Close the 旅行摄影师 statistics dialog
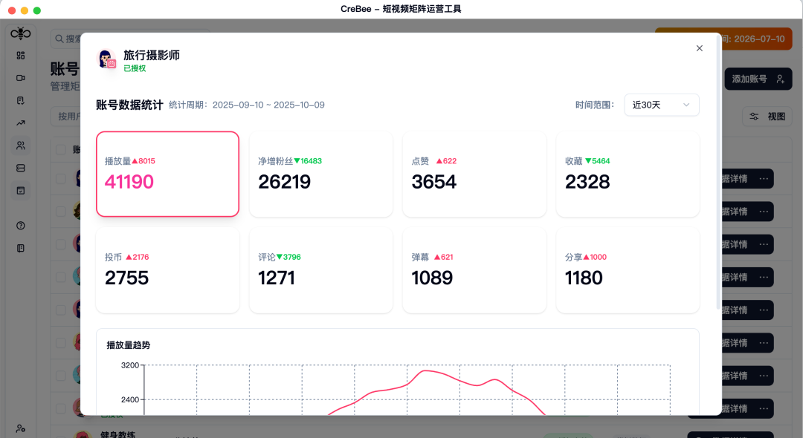Screen dimensions: 803x438 pyautogui.click(x=700, y=48)
